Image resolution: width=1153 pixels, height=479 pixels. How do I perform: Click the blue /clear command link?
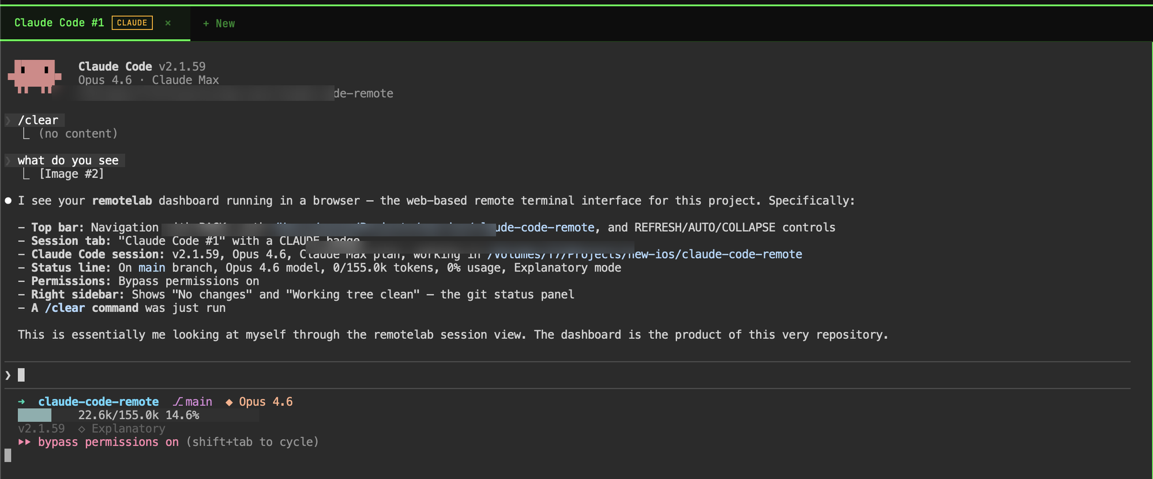(x=65, y=308)
